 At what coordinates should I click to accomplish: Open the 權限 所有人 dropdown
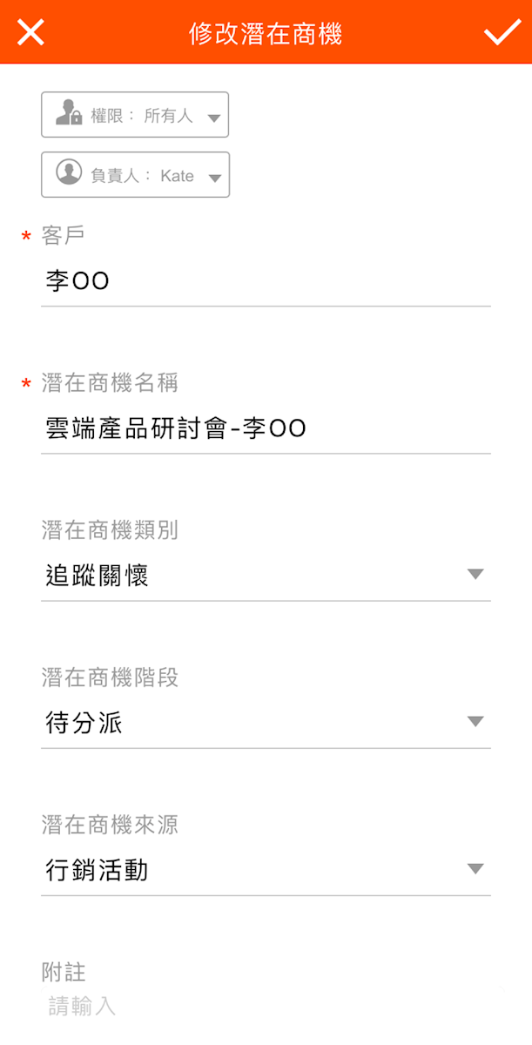coord(135,115)
